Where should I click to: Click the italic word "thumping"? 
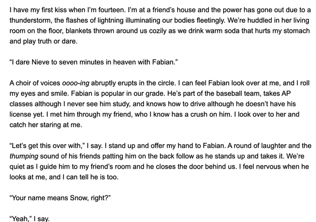pos(24,156)
